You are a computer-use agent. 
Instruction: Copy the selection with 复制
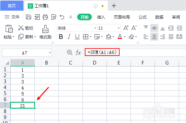point(26,37)
